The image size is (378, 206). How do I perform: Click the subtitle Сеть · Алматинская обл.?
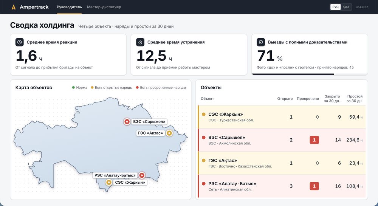point(230,189)
